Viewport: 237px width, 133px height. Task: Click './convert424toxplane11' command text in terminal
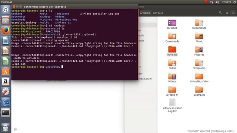[x=79, y=34]
